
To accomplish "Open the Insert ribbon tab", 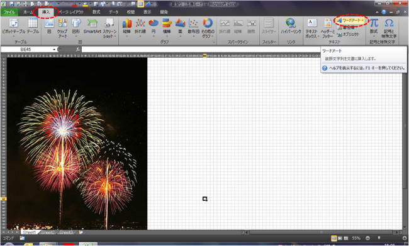I will click(46, 12).
